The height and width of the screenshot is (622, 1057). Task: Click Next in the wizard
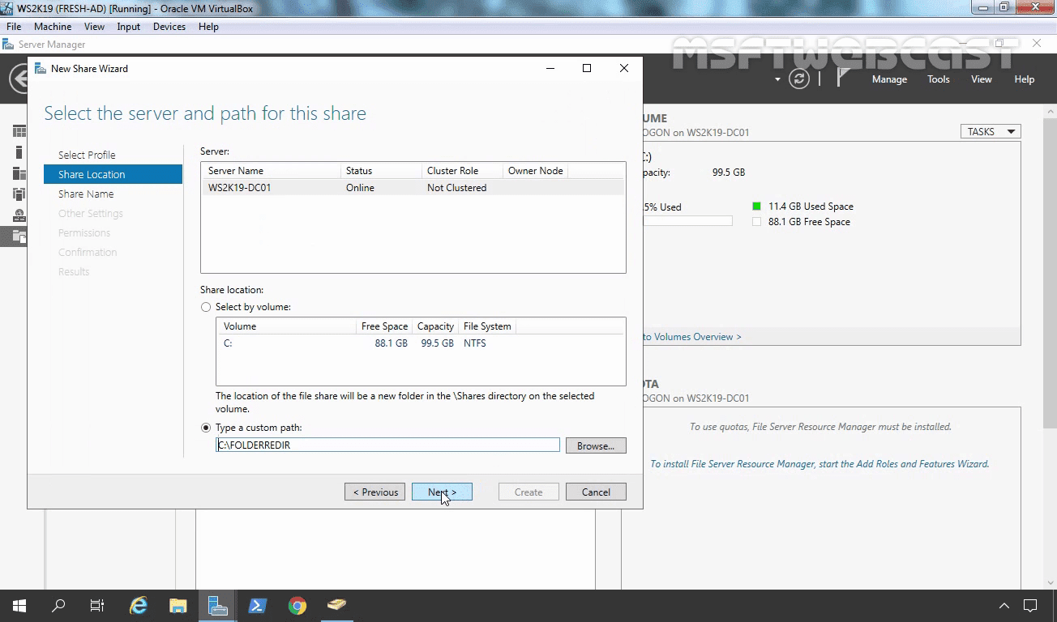[x=442, y=492]
